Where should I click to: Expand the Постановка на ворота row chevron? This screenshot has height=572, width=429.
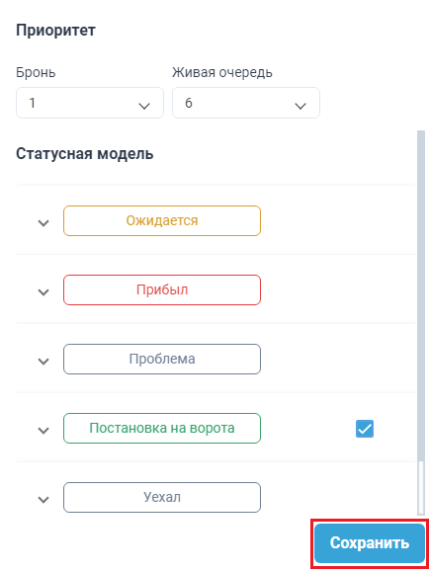tap(43, 431)
